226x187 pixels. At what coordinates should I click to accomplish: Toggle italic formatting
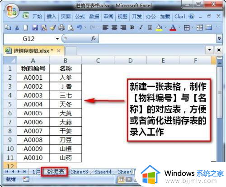click(141, 27)
